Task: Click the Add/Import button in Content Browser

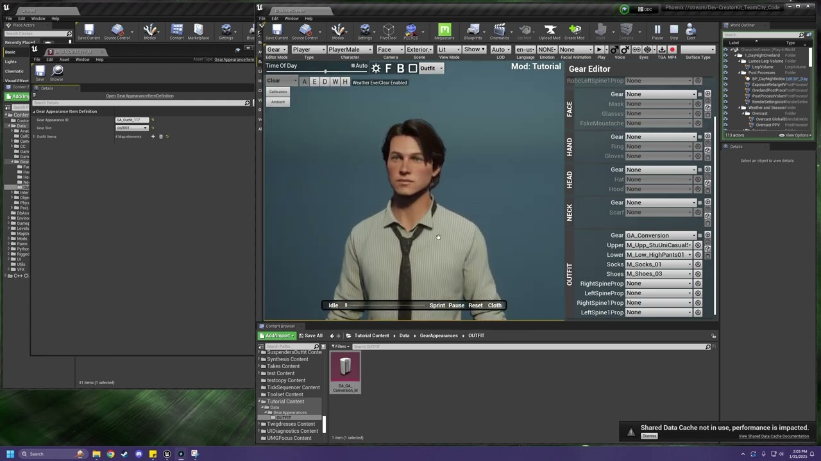Action: pyautogui.click(x=277, y=336)
